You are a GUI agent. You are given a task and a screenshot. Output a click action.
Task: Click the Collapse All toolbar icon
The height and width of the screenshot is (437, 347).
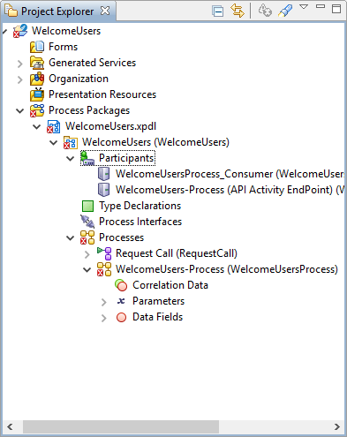(x=217, y=11)
